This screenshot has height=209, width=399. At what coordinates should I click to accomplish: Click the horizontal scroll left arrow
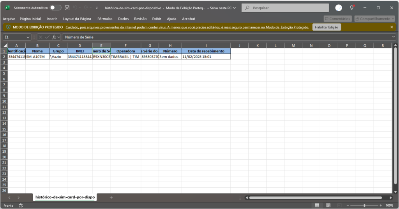point(247,198)
